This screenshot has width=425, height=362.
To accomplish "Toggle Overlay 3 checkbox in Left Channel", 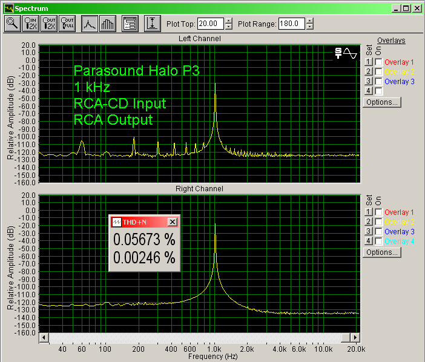I will (x=378, y=81).
